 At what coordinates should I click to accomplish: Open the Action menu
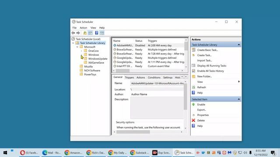click(84, 28)
